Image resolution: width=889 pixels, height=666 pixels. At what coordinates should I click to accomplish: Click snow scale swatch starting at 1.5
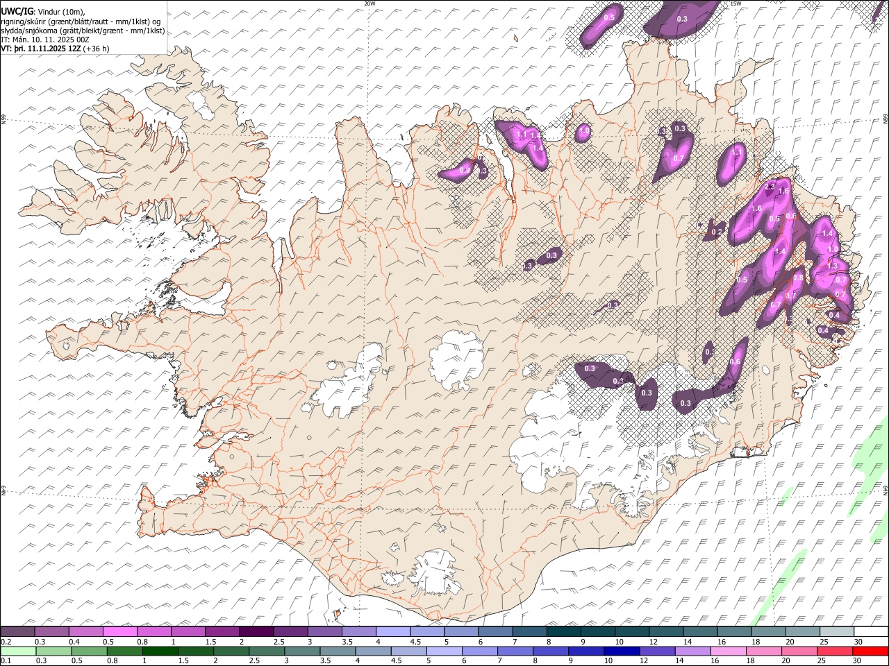tap(222, 631)
